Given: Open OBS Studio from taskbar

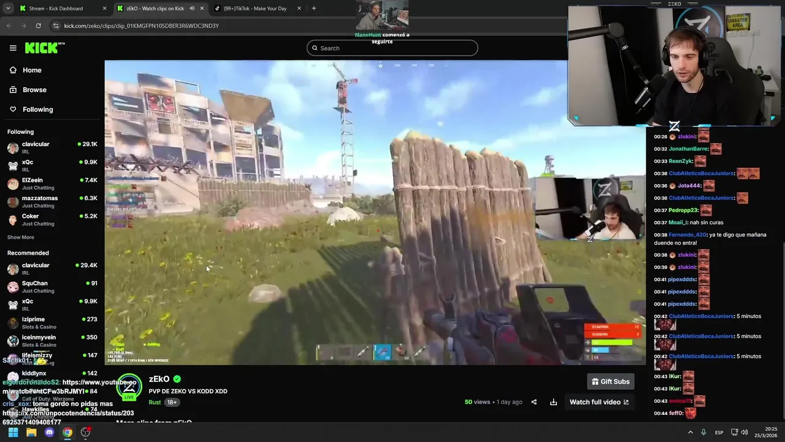Looking at the screenshot, I should 86,432.
